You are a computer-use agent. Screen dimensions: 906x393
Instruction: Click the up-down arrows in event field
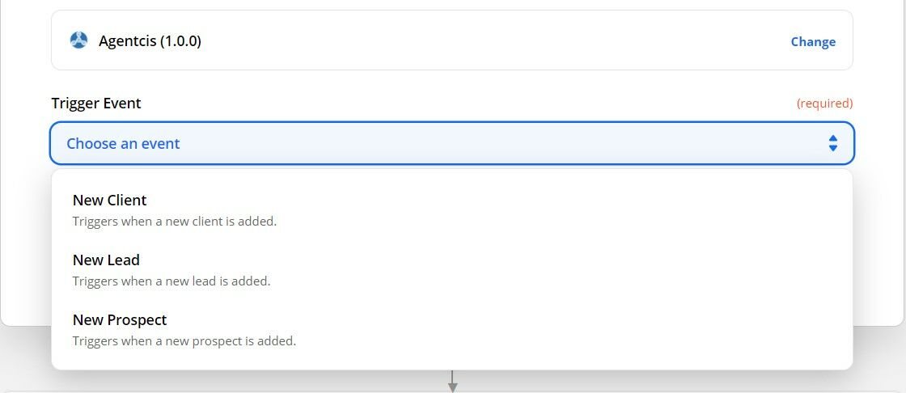832,143
